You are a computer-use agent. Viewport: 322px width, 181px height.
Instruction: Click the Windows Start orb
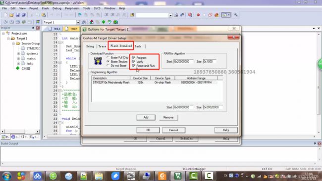point(6,176)
